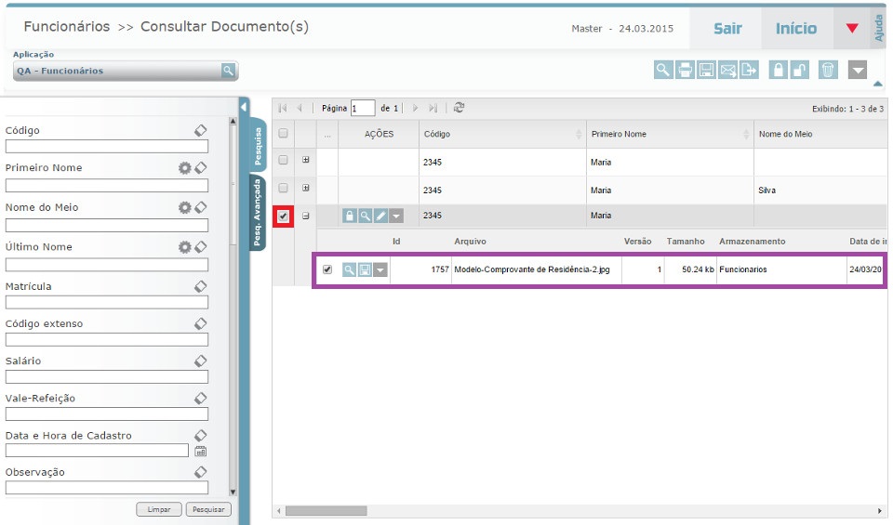893x525 pixels.
Task: Click the open padlock unlock icon
Action: 801,70
